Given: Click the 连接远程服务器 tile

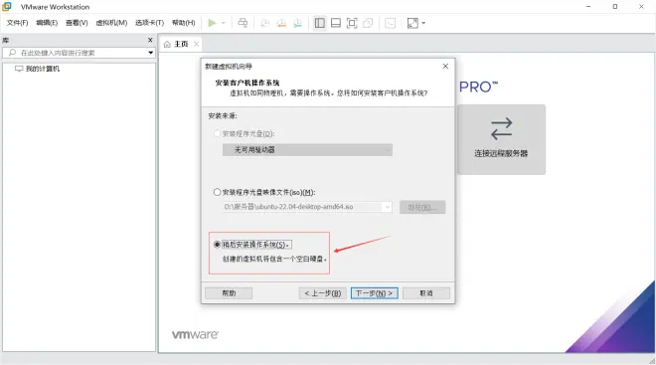Looking at the screenshot, I should coord(501,139).
